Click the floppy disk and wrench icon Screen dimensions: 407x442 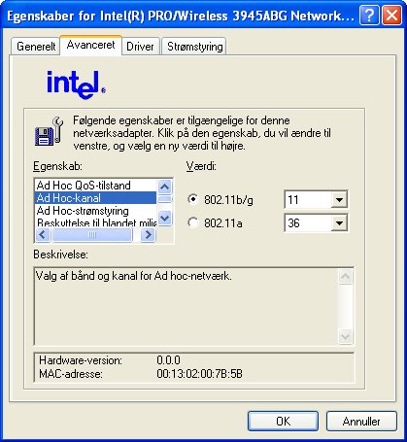pos(49,131)
